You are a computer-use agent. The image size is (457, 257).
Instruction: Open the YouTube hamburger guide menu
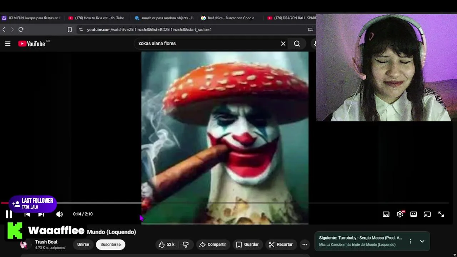point(8,44)
